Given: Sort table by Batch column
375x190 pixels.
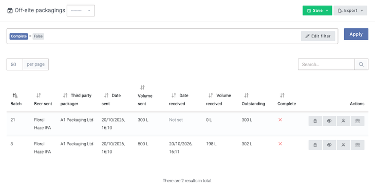Looking at the screenshot, I should [x=15, y=96].
